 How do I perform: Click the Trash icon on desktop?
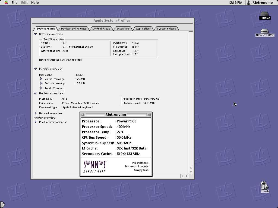(264, 185)
